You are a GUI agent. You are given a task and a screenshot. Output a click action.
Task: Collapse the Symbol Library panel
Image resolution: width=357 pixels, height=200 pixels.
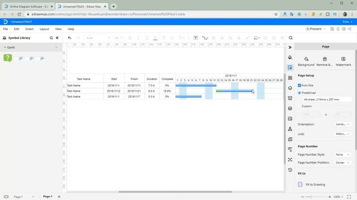[57, 38]
